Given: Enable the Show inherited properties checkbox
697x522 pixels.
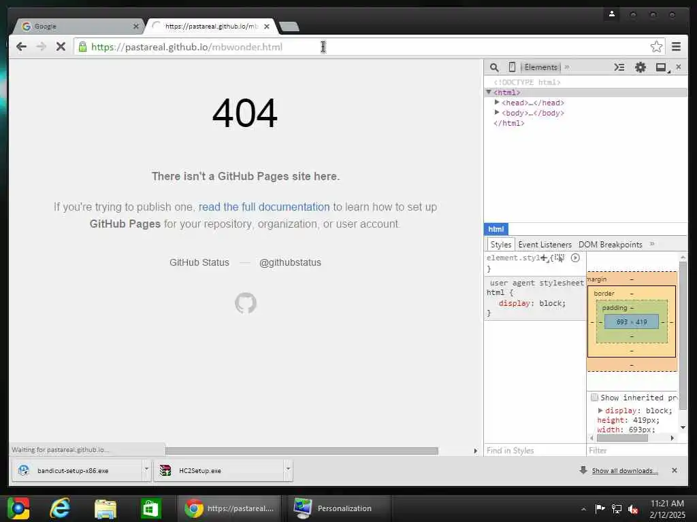Looking at the screenshot, I should pyautogui.click(x=594, y=397).
